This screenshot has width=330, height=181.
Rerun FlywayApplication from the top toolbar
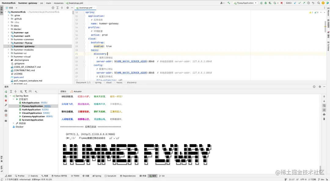(261, 3)
